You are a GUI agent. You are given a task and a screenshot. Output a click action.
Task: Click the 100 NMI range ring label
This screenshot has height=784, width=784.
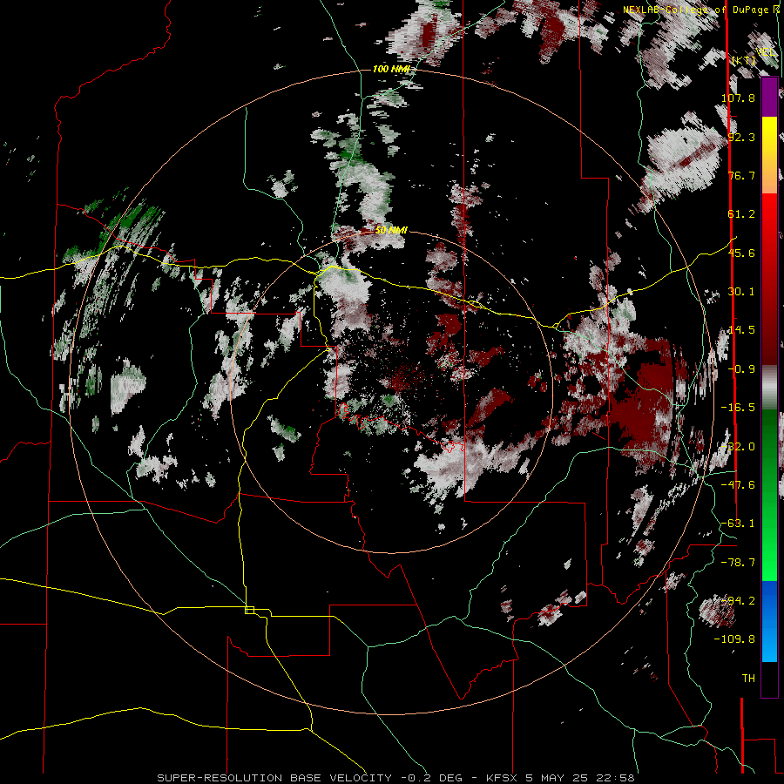tap(391, 69)
